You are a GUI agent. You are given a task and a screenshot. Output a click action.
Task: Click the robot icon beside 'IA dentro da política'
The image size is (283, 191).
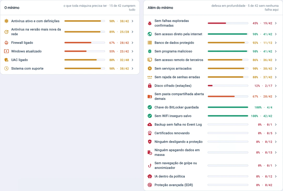[x=150, y=176]
